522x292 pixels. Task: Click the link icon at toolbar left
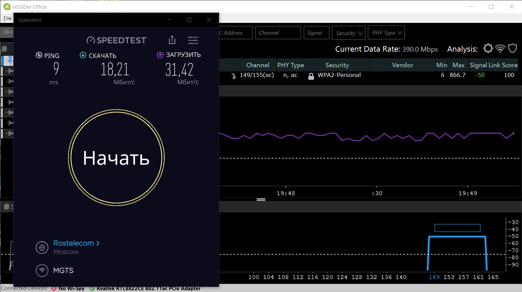8,32
